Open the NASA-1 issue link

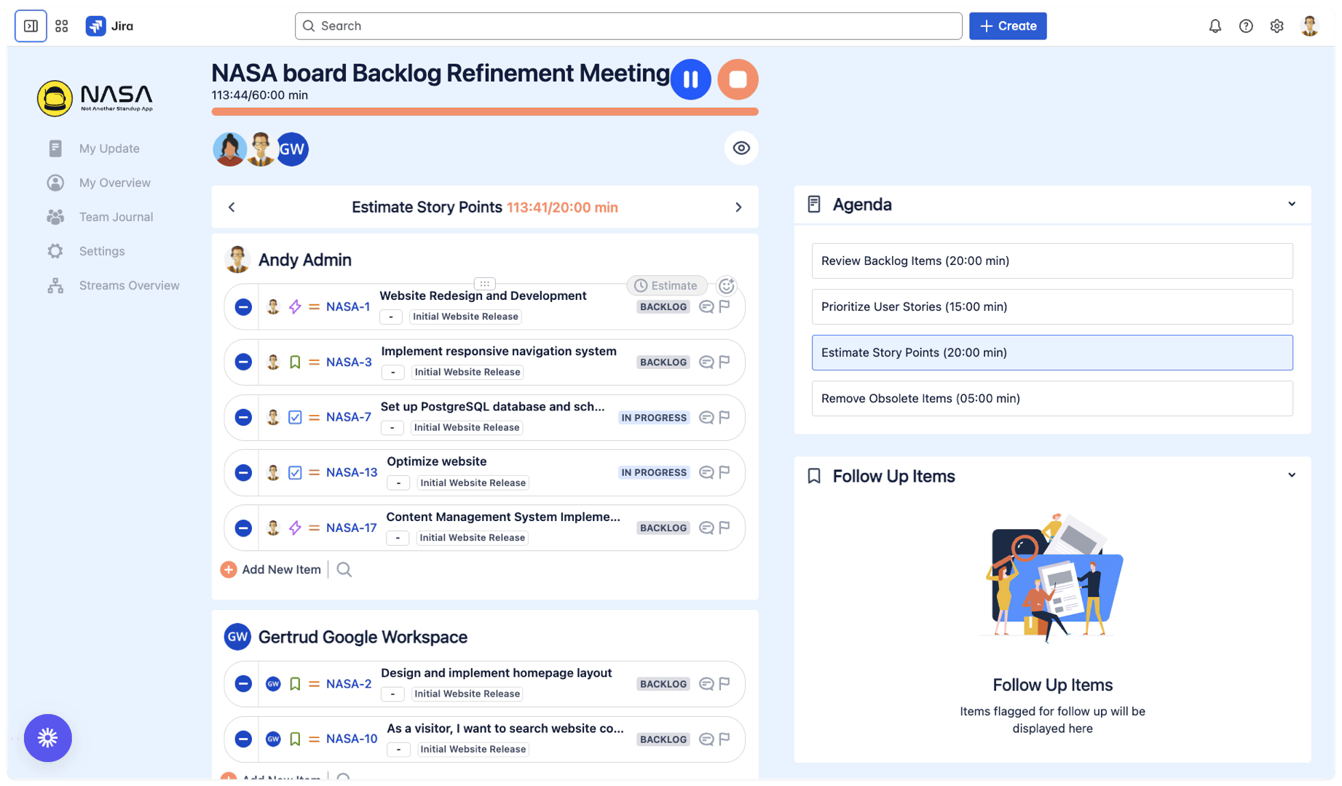tap(348, 307)
